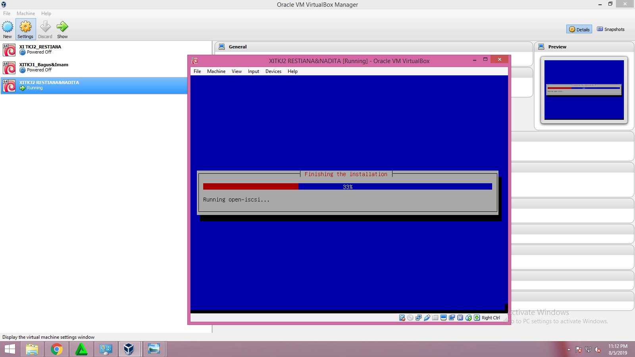635x357 pixels.
Task: Open Help menu in VirtualBox Manager window
Action: click(46, 13)
